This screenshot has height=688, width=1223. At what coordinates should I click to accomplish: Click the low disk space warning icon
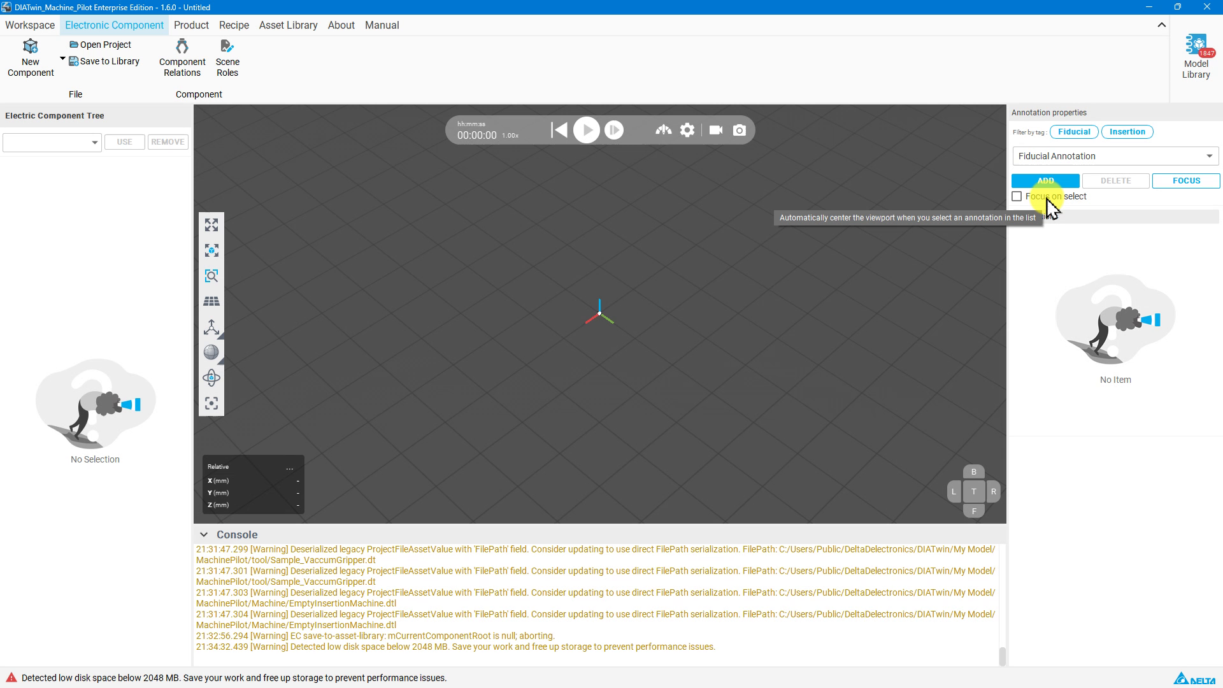(11, 677)
